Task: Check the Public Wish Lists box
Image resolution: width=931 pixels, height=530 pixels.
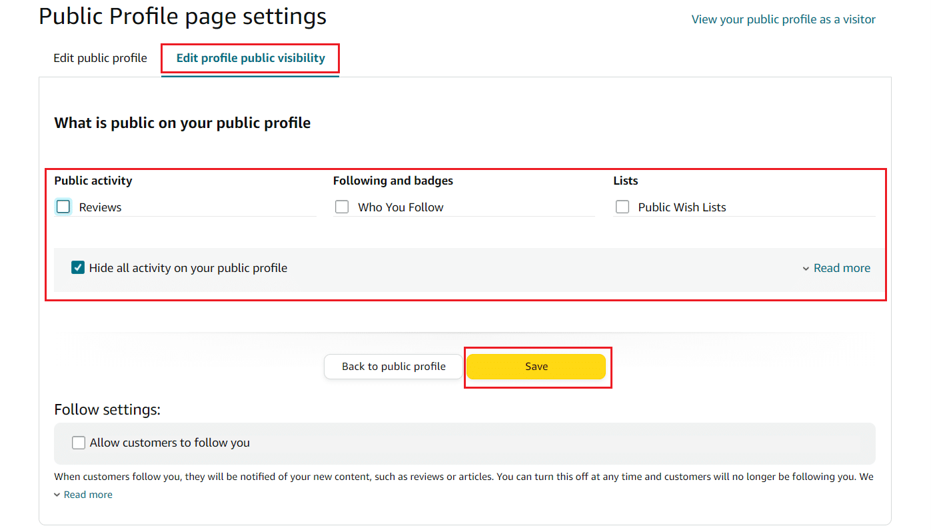Action: [x=622, y=207]
